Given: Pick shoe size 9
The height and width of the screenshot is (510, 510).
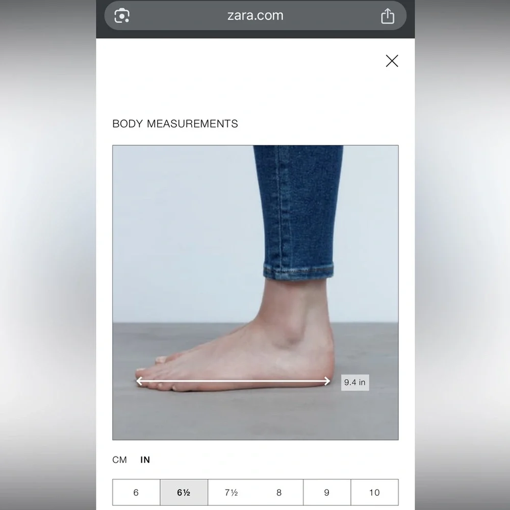Looking at the screenshot, I should [x=327, y=492].
